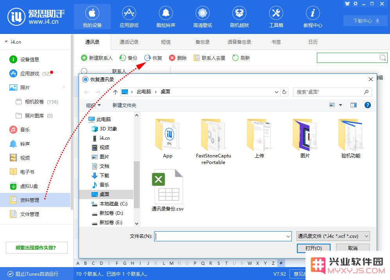Click the 打开(O) button
390x280 pixels.
click(x=313, y=248)
